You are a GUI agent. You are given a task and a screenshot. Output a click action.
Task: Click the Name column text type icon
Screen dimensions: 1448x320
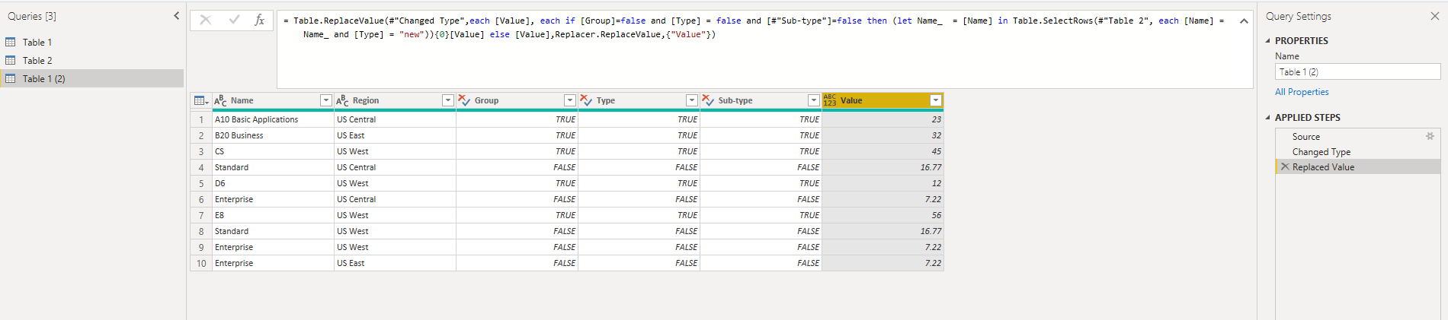(220, 100)
